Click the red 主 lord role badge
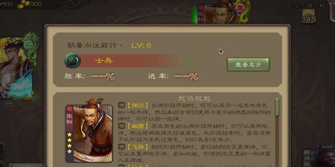 click(x=240, y=8)
